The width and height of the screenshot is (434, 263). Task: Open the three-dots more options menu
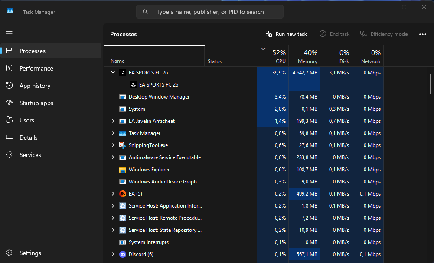click(x=422, y=34)
